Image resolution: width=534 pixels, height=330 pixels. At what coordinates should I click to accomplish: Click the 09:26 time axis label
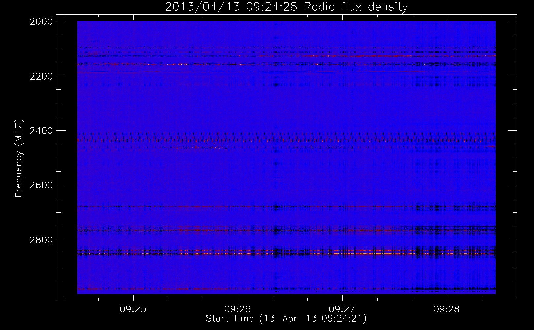click(x=238, y=309)
